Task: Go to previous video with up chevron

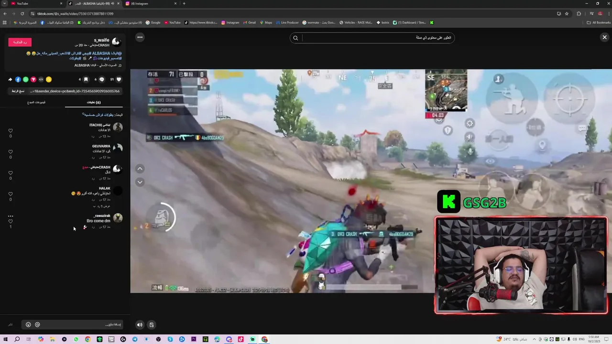Action: [140, 168]
